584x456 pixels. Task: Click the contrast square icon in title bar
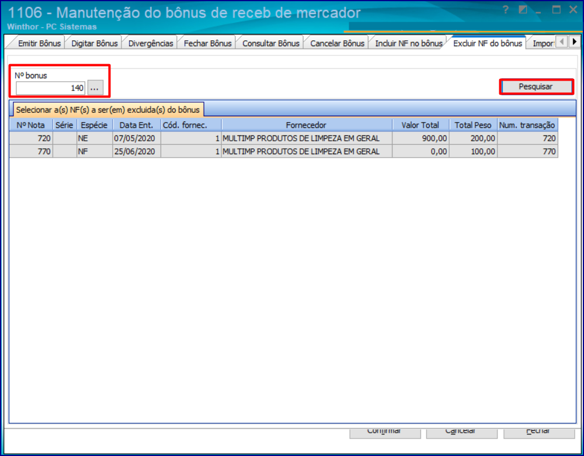523,10
